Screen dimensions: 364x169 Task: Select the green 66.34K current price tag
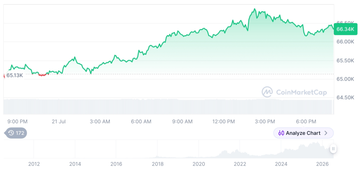(345, 29)
